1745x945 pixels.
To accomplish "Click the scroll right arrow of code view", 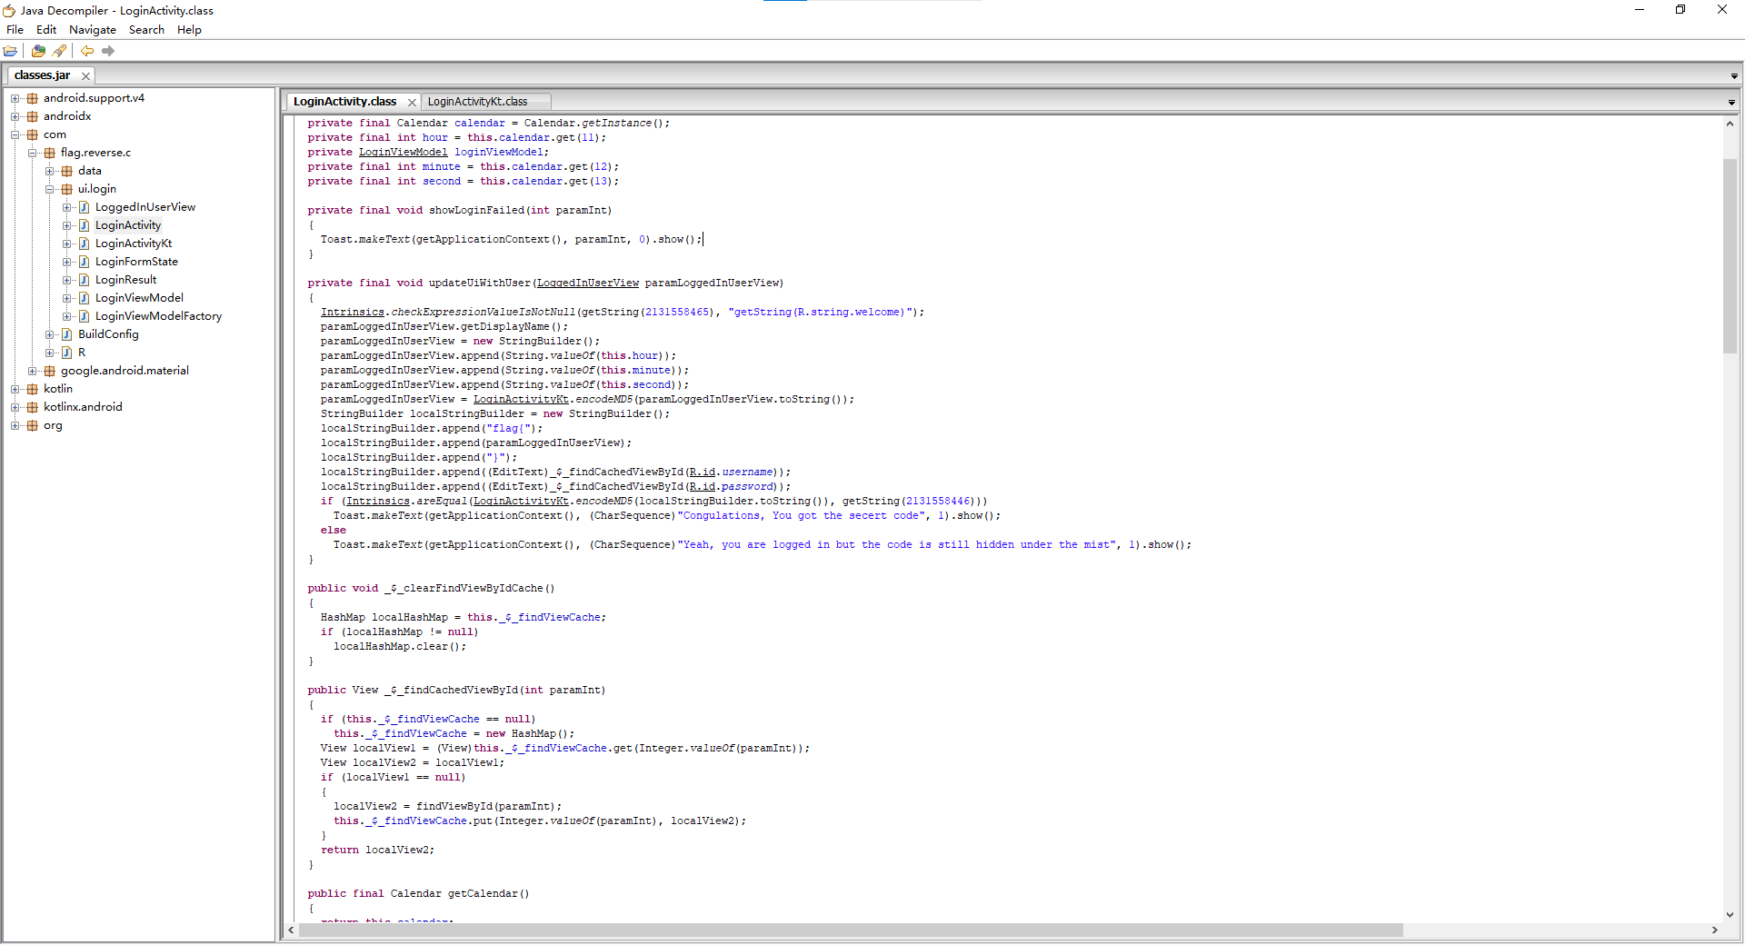I will [1714, 930].
